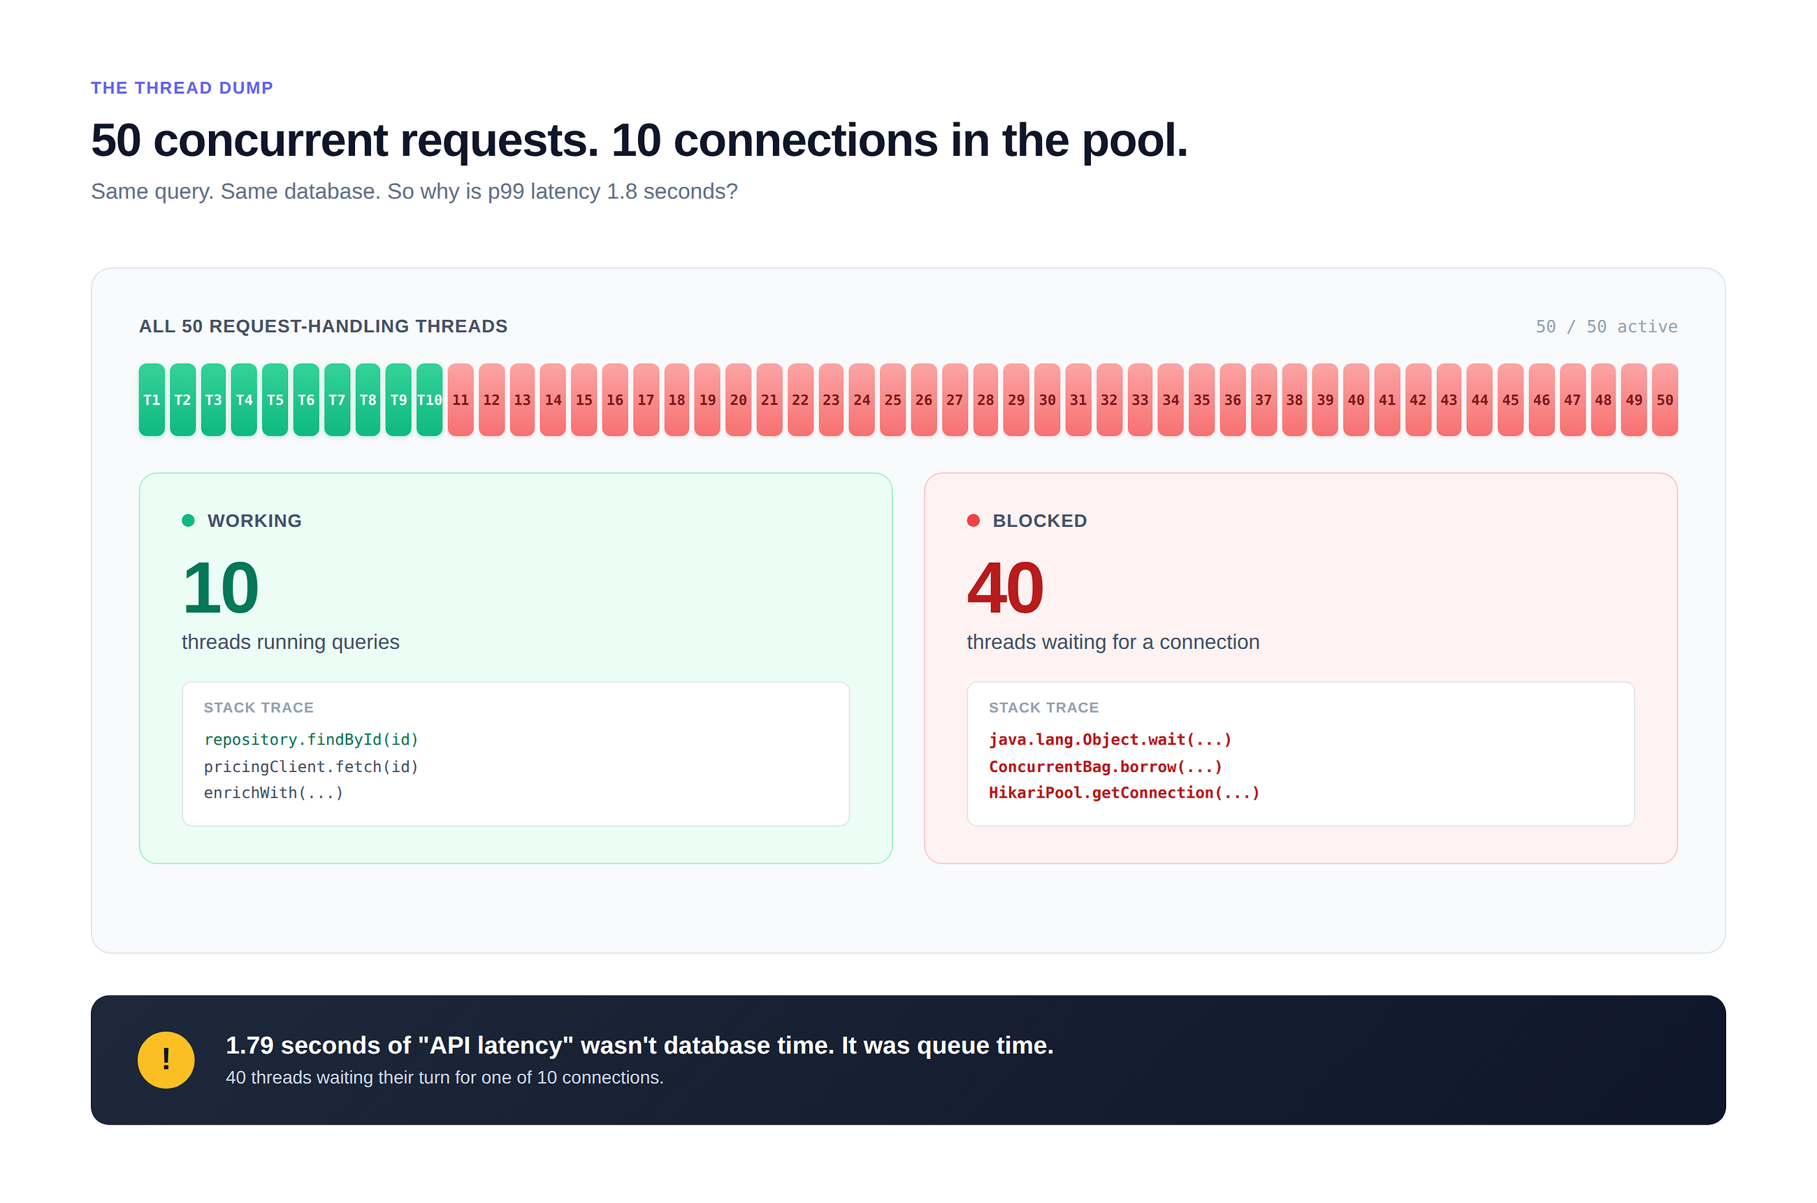Click 'threads running queries' text
The height and width of the screenshot is (1203, 1817).
coord(290,642)
